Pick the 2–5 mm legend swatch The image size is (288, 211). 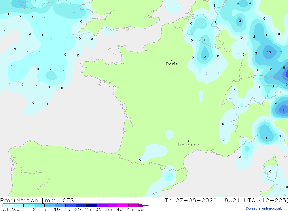(39, 205)
